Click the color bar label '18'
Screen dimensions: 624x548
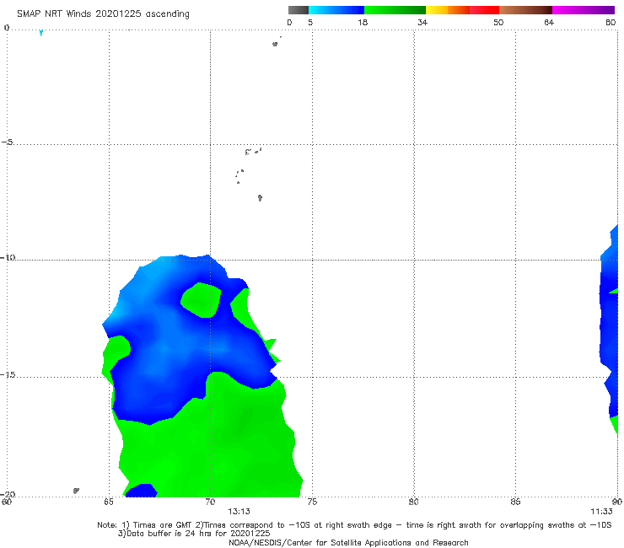click(363, 23)
